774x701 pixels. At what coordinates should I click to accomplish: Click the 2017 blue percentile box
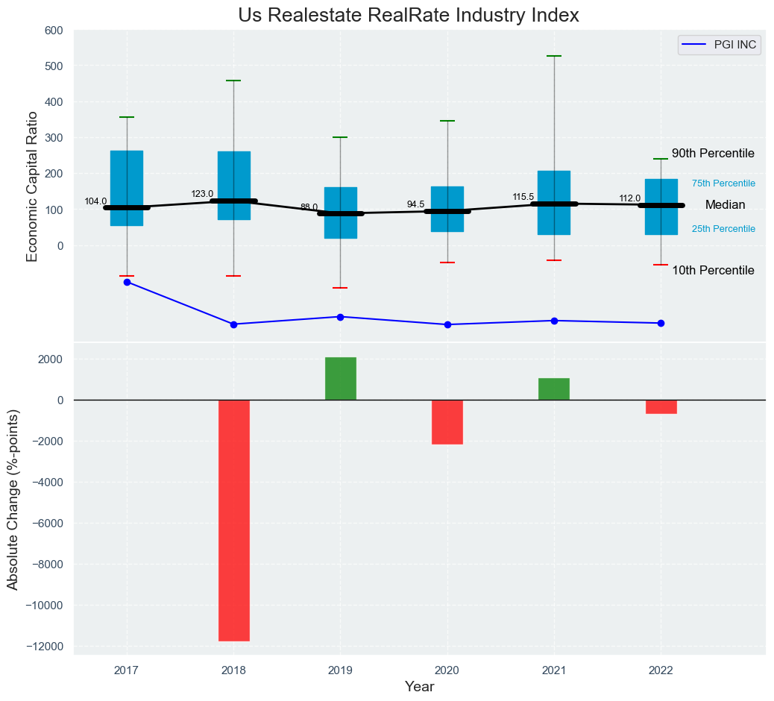click(x=128, y=172)
